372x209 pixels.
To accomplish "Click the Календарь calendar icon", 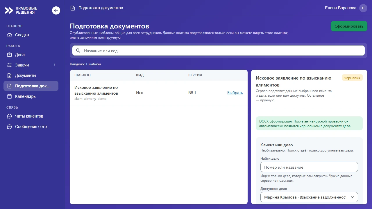I will pos(10,96).
